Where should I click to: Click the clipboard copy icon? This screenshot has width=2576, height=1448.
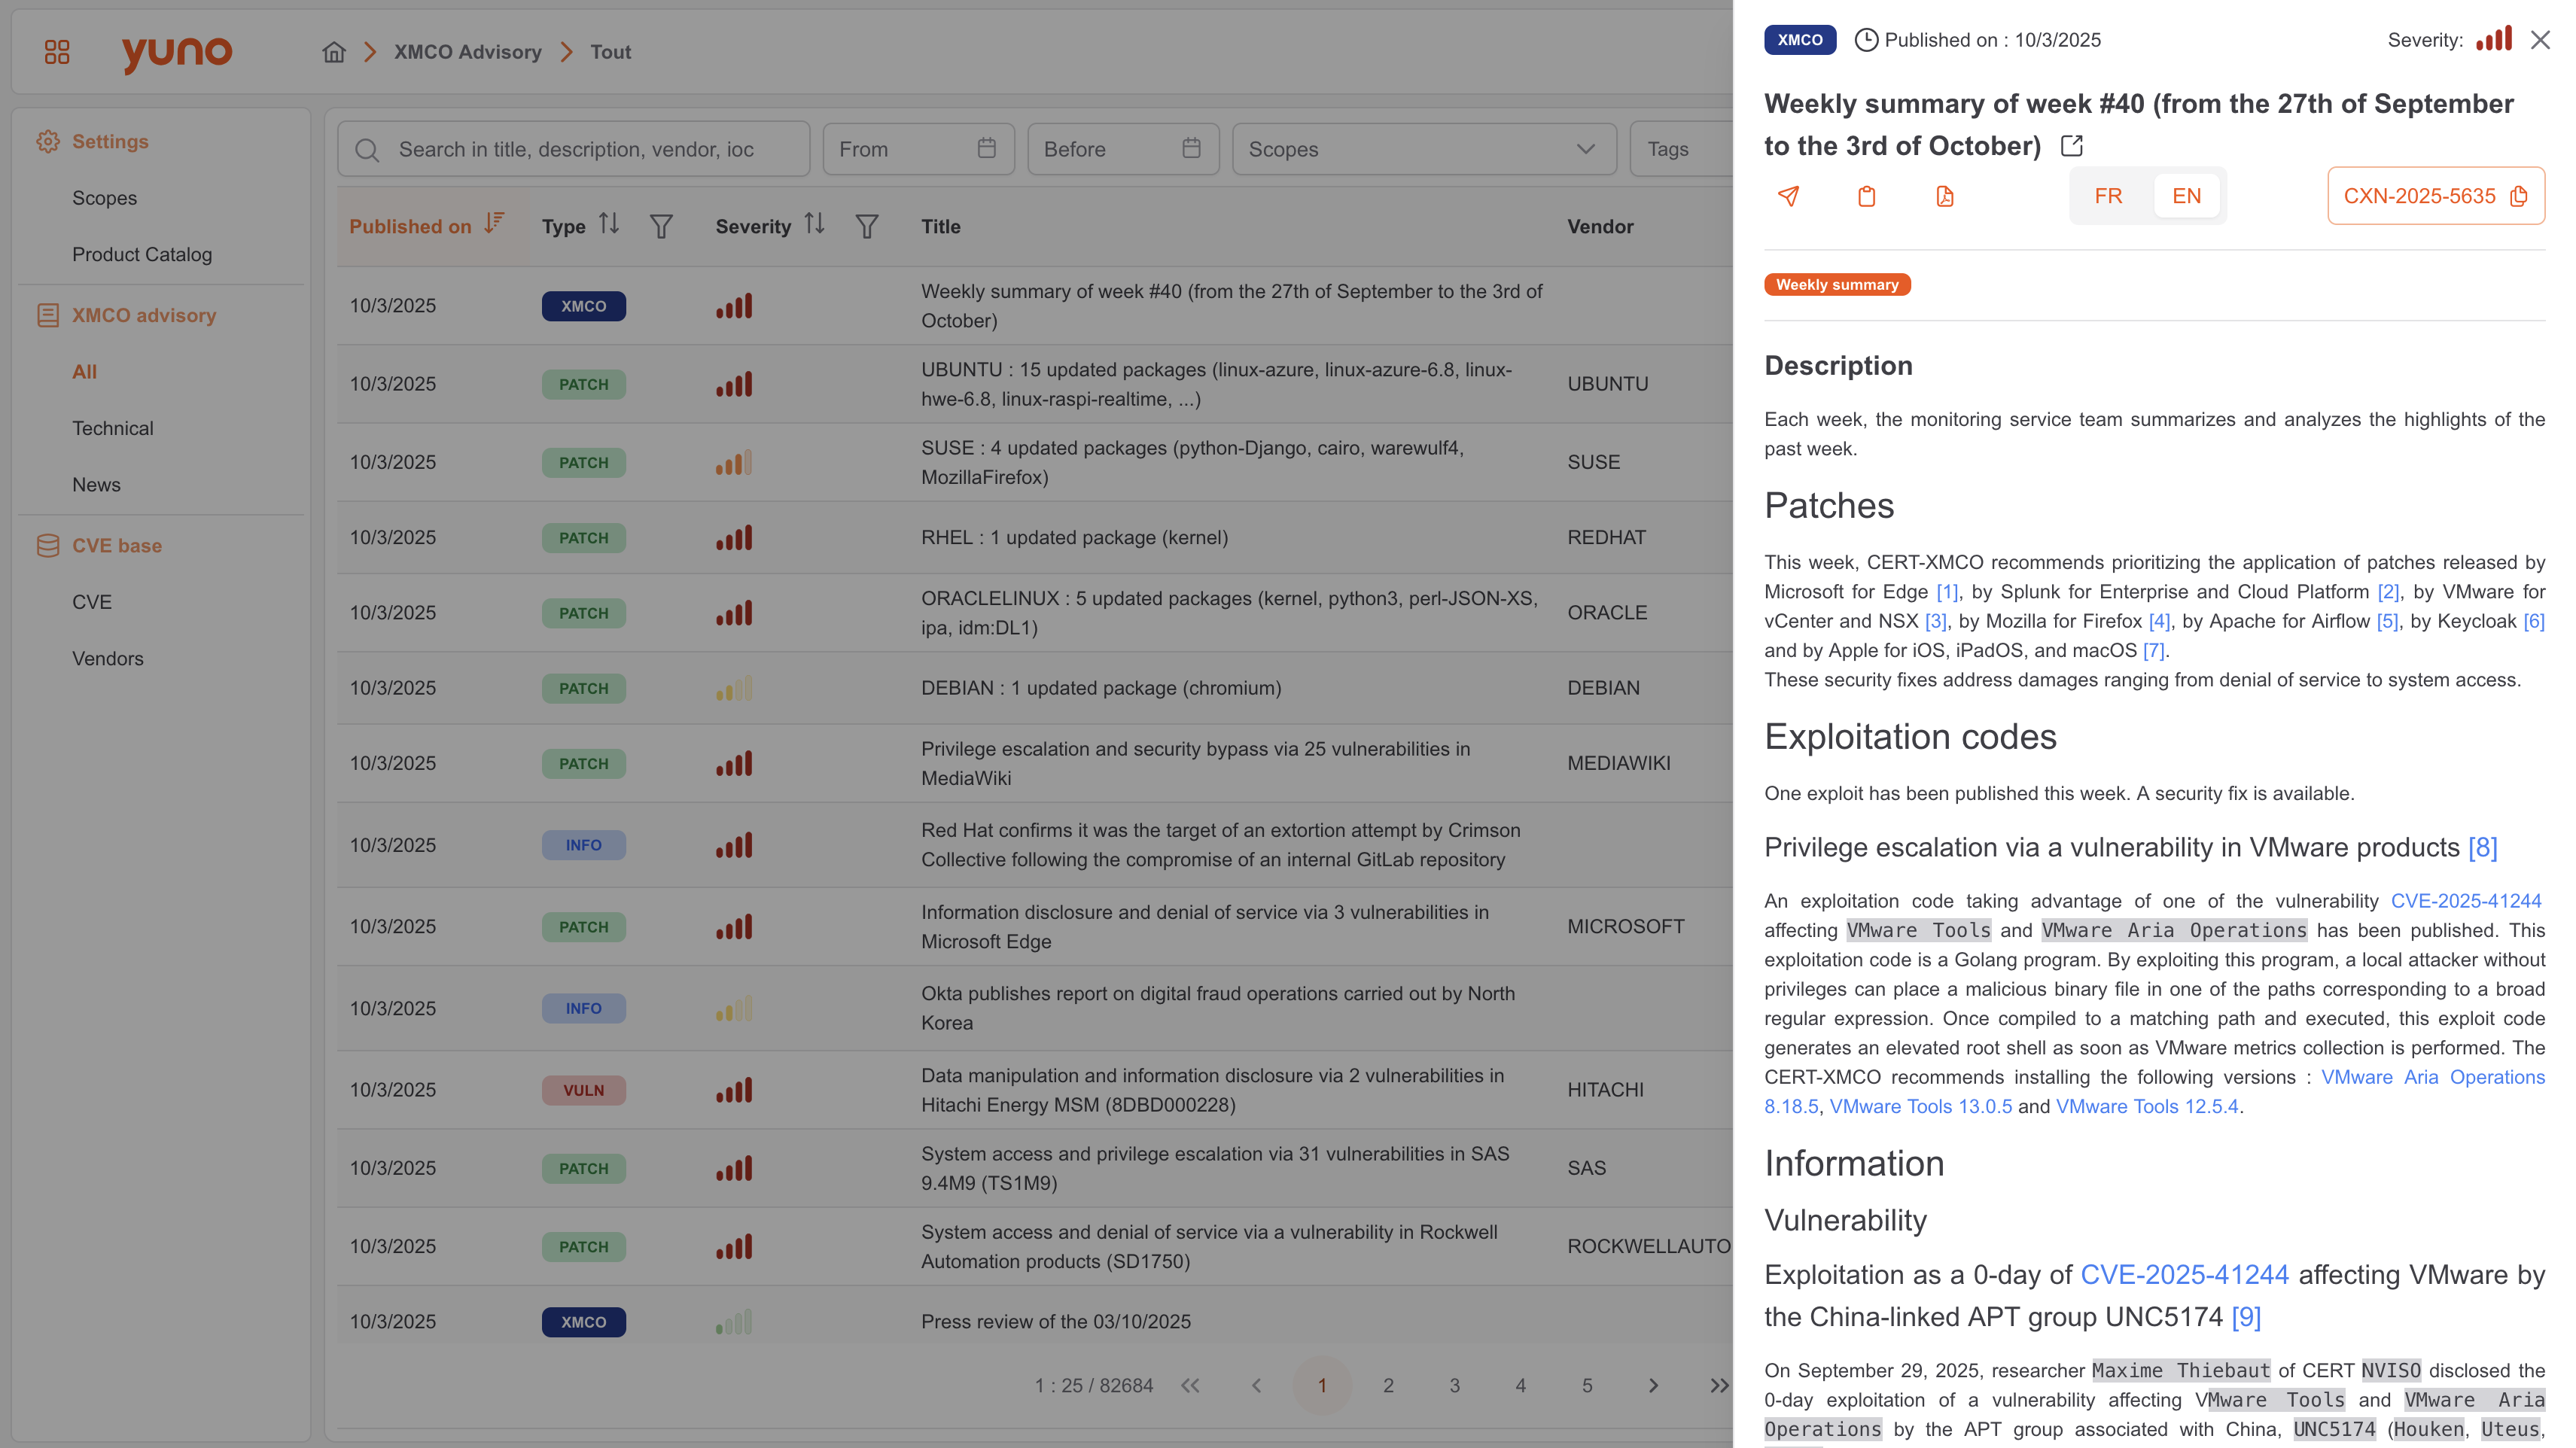pyautogui.click(x=1866, y=196)
